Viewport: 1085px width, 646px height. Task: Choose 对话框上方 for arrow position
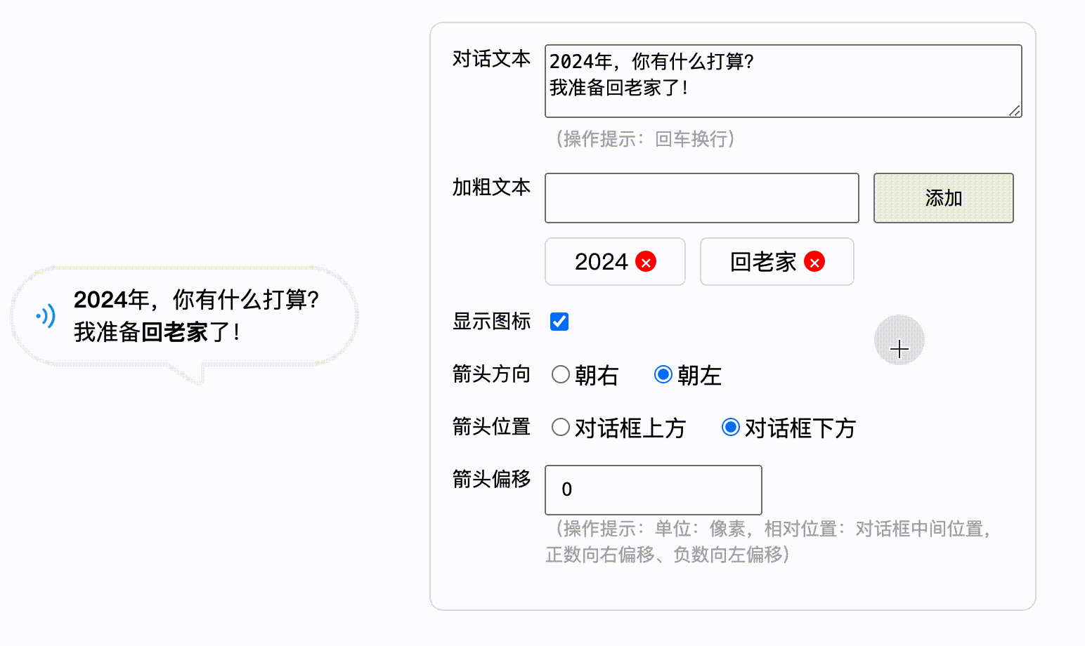click(x=560, y=427)
